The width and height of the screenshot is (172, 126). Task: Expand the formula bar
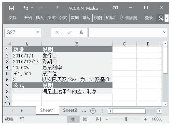pos(165,33)
